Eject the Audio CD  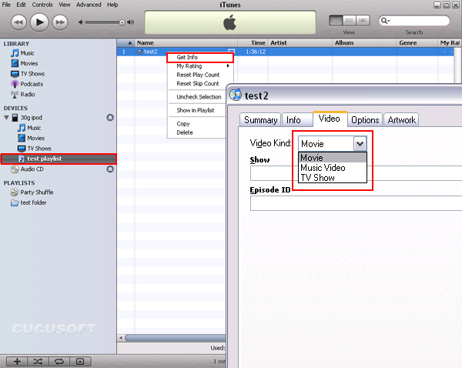pos(109,169)
